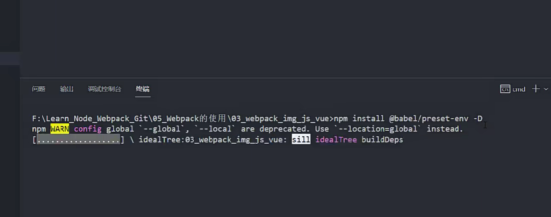The width and height of the screenshot is (551, 217).
Task: Click the buildDeps text in terminal
Action: pos(382,139)
